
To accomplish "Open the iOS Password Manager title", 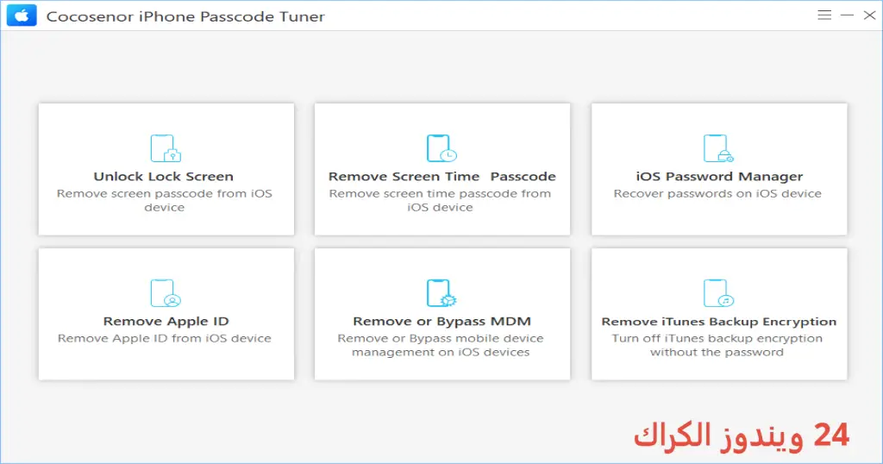I will pos(719,177).
